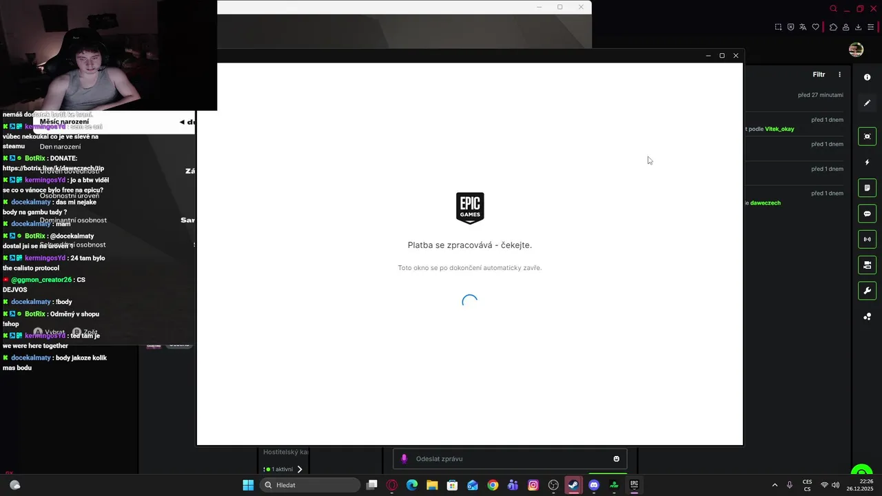Click the weather widget taskbar icon
Screen dimensions: 882x496
(x=14, y=485)
